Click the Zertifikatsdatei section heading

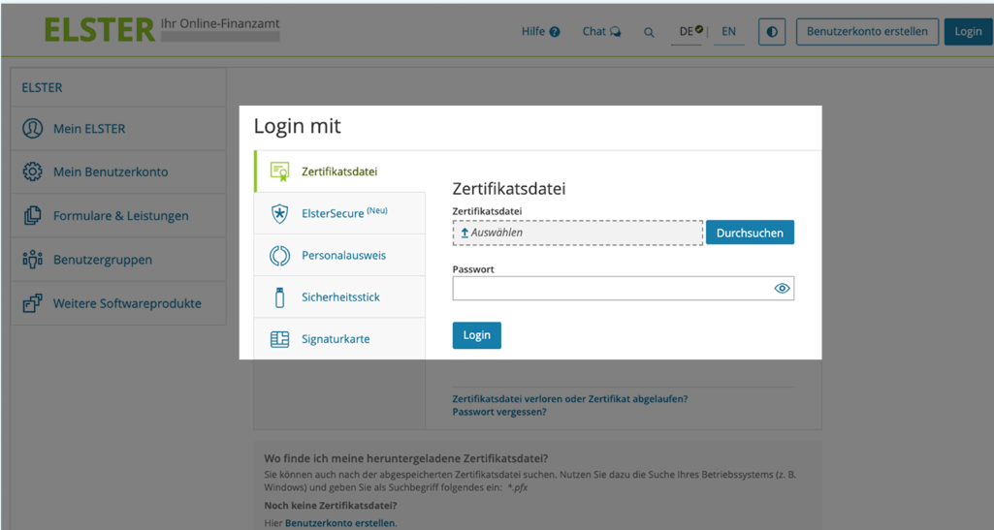[x=509, y=189]
